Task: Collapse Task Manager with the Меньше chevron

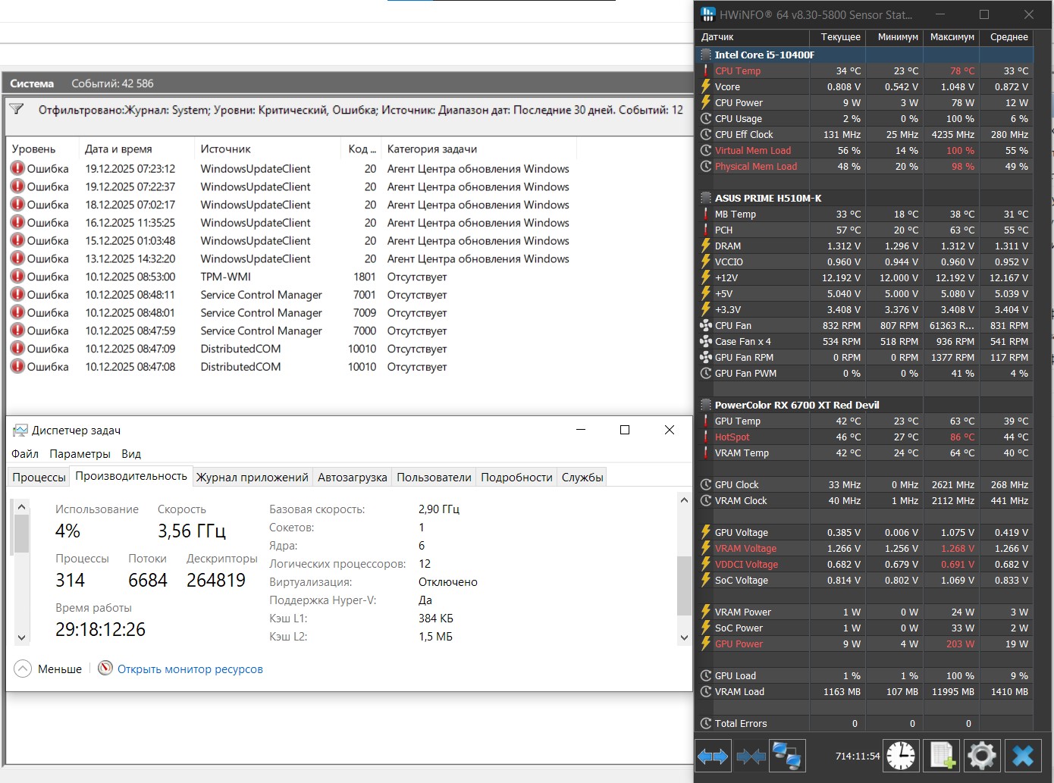Action: [x=23, y=669]
